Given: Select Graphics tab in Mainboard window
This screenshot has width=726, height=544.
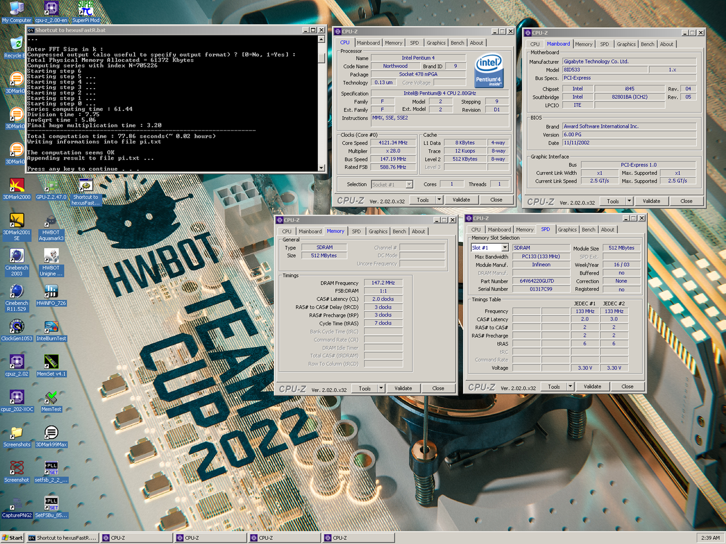Looking at the screenshot, I should [x=626, y=44].
